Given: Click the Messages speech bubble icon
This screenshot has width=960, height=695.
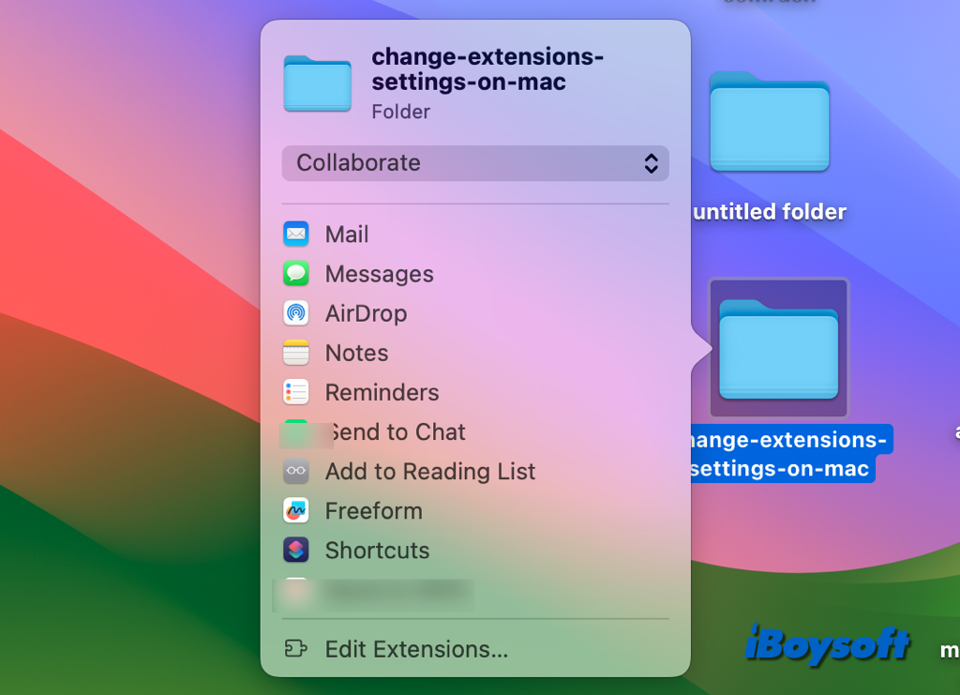Looking at the screenshot, I should coord(296,274).
